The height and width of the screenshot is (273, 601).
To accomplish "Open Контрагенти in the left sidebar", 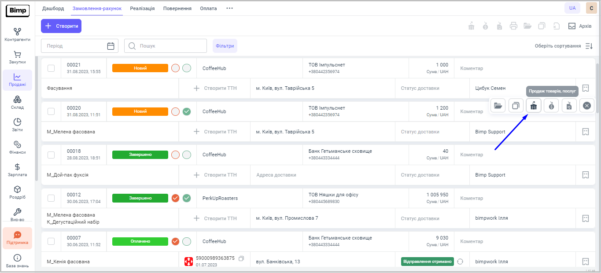I will [x=17, y=35].
